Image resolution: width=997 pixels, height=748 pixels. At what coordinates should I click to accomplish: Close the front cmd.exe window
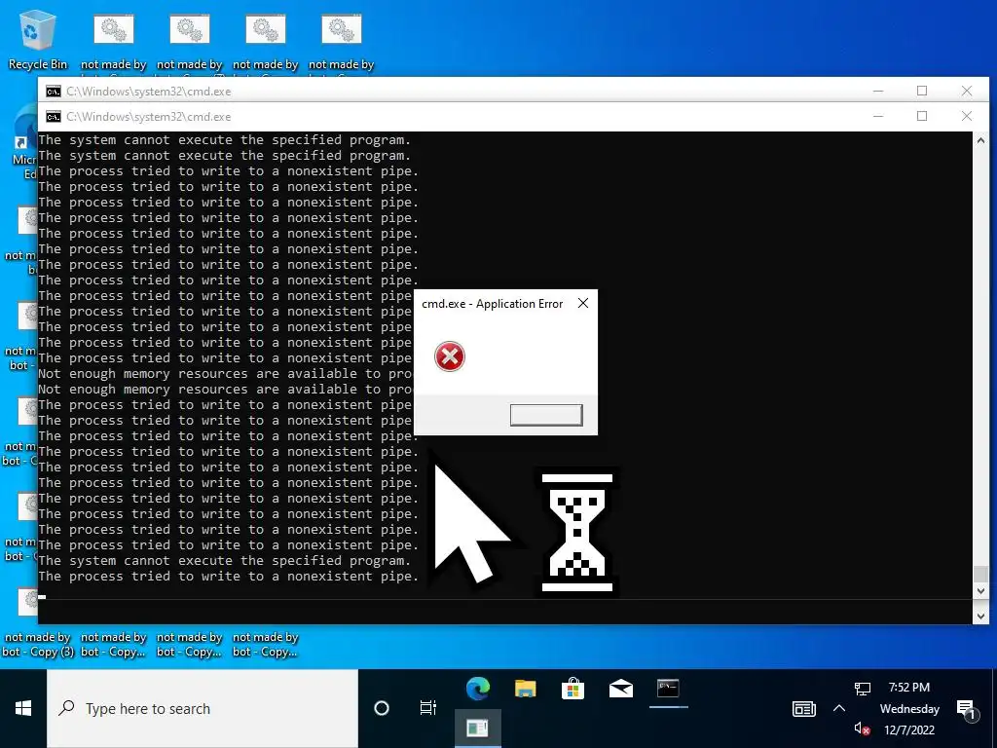967,117
